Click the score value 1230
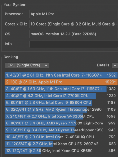 (x=111, y=96)
